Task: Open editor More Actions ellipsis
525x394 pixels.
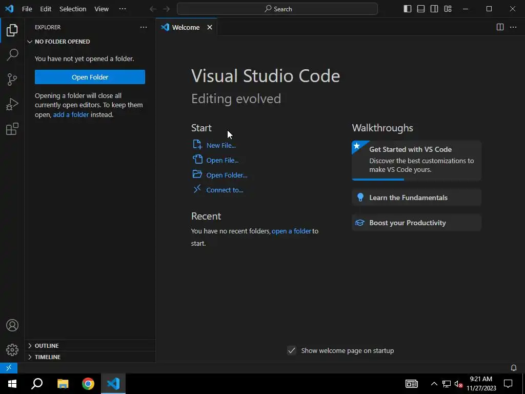Action: (x=513, y=27)
